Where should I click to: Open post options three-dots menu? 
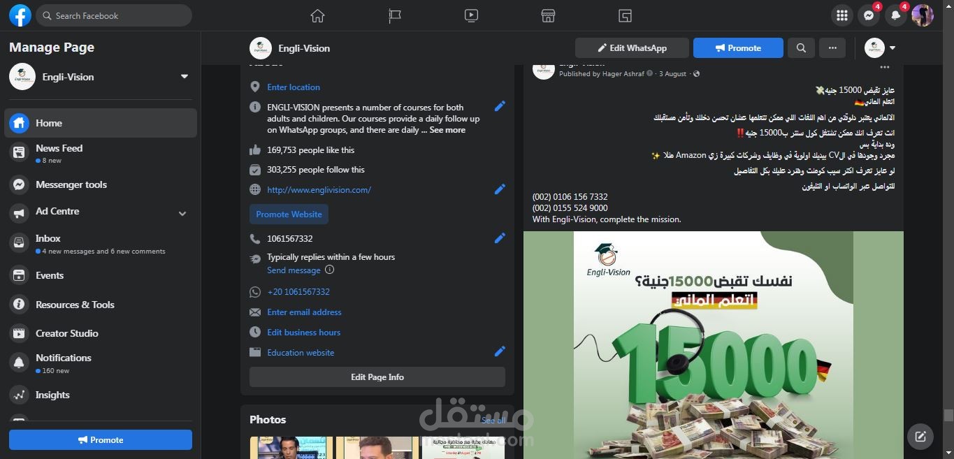885,67
